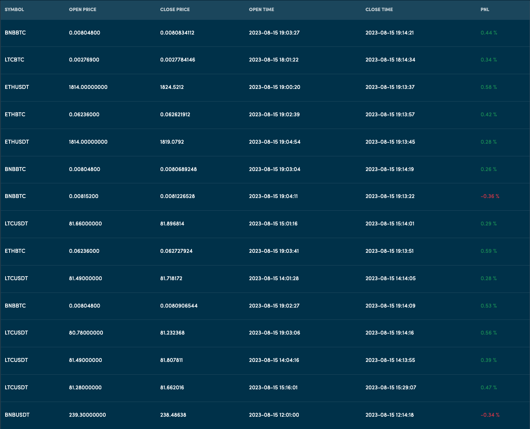The image size is (530, 429).
Task: Click open price 81.66000000
Action: (x=85, y=224)
